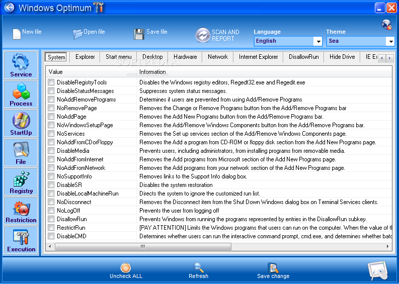399x284 pixels.
Task: Toggle the NoLogOff checkbox
Action: coord(51,210)
